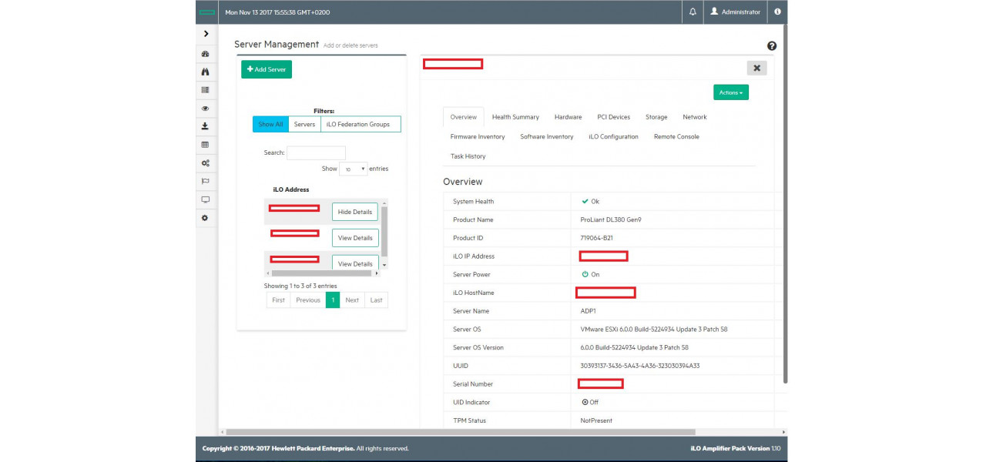Go to Last page of server list
Image resolution: width=986 pixels, height=462 pixels.
tap(376, 300)
